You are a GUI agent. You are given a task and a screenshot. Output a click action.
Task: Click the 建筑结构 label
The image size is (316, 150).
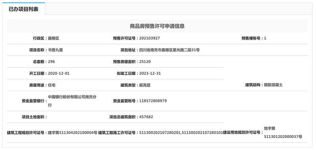tap(253, 85)
